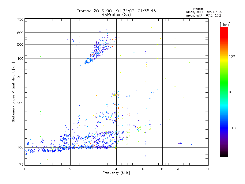The image size is (245, 184).
Task: Click y-axis tick label '100' on height axis
Action: coord(20,148)
